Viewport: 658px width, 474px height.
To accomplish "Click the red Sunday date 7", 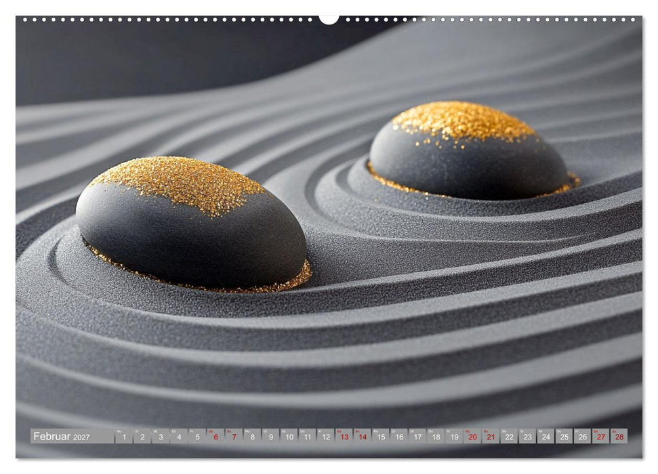I will 234,436.
